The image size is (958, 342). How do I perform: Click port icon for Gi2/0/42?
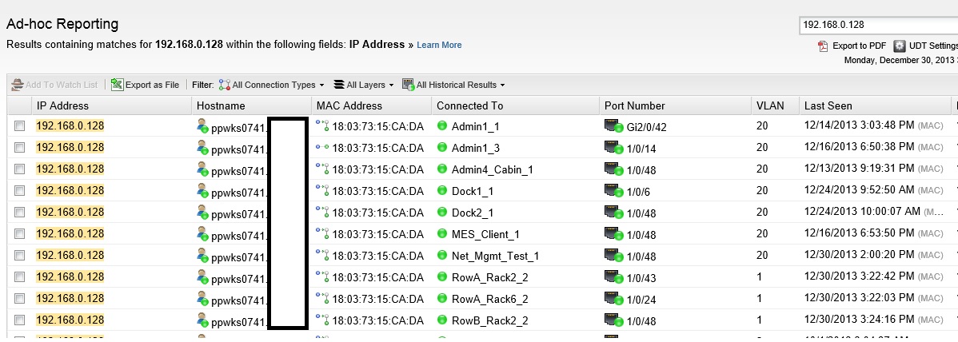click(613, 126)
